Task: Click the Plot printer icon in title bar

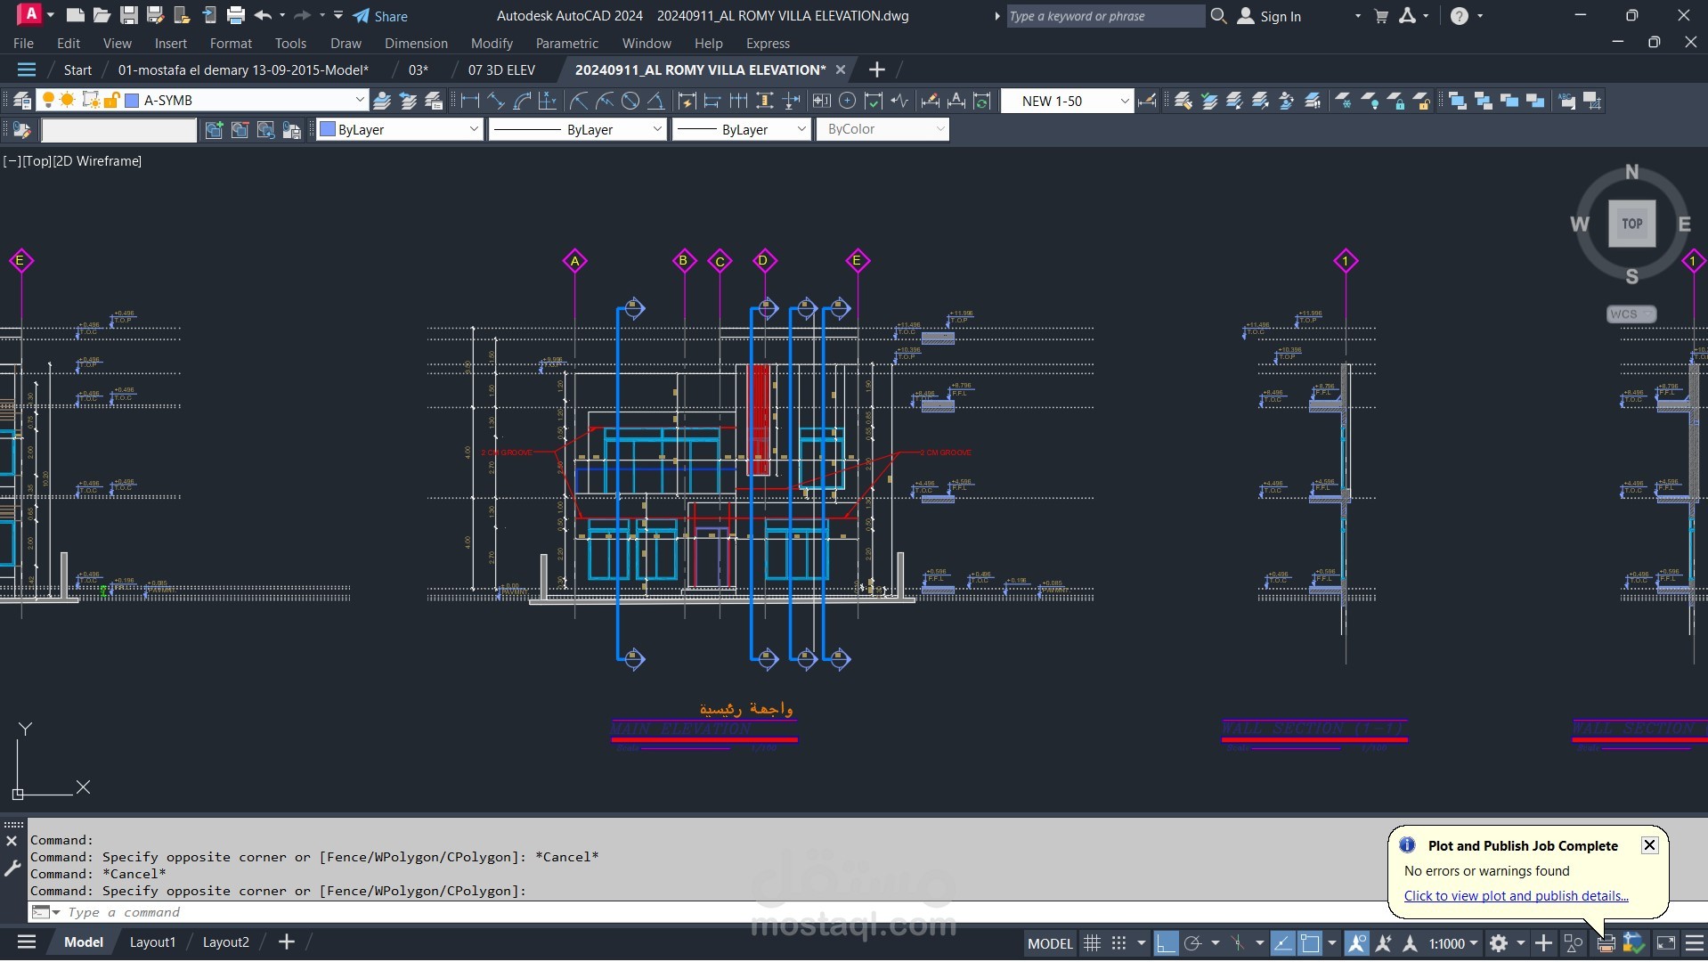Action: coord(235,15)
